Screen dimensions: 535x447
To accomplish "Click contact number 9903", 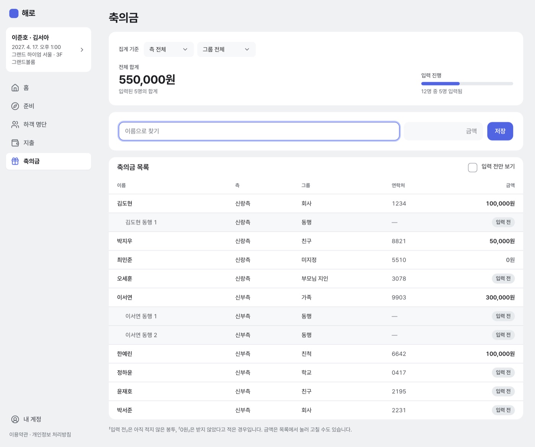I will coord(399,297).
